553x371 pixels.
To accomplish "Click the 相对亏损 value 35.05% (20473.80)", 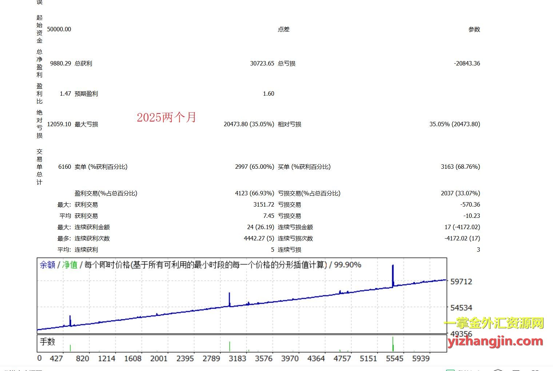I will 454,124.
